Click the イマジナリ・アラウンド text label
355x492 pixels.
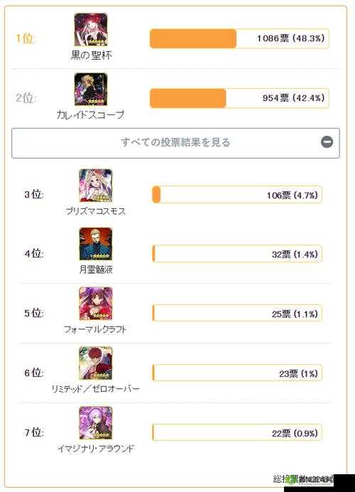click(96, 449)
